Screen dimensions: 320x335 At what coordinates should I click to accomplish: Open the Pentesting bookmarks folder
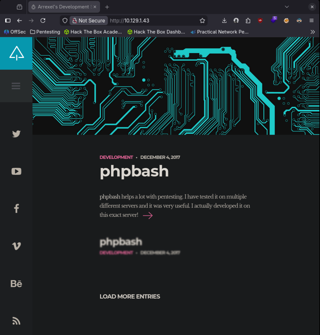tap(45, 32)
